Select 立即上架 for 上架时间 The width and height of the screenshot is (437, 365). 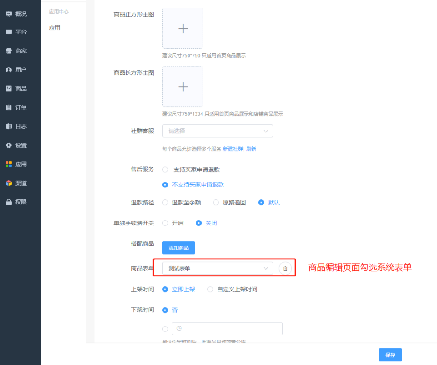click(165, 289)
